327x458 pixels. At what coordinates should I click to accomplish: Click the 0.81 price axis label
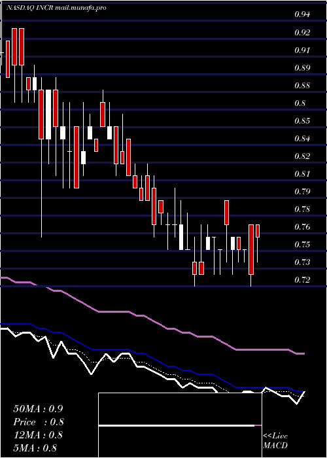coord(302,174)
